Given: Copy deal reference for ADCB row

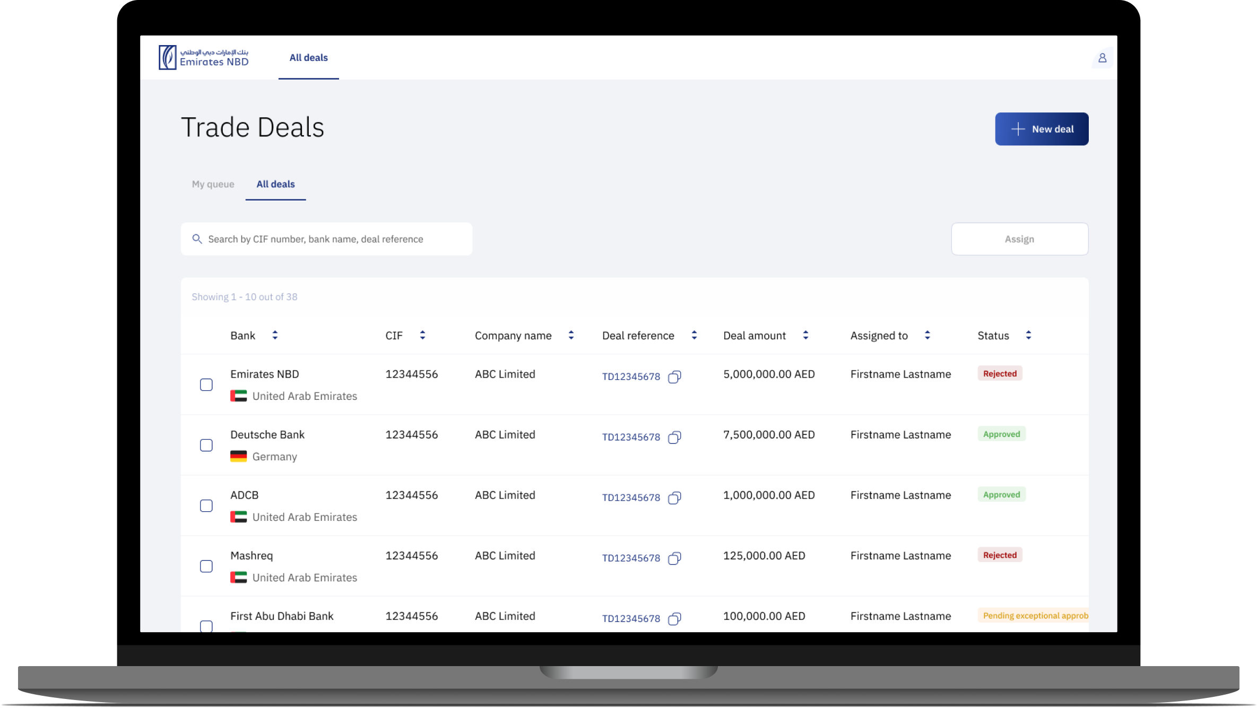Looking at the screenshot, I should click(x=674, y=498).
